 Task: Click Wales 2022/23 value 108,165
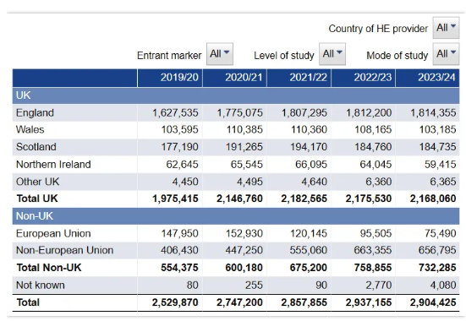(373, 130)
